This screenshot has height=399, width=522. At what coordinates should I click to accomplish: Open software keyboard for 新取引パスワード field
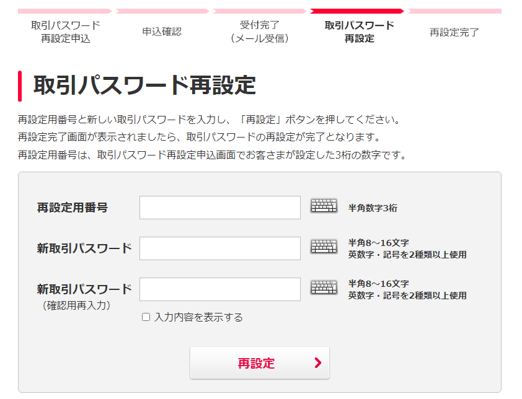[x=324, y=247]
